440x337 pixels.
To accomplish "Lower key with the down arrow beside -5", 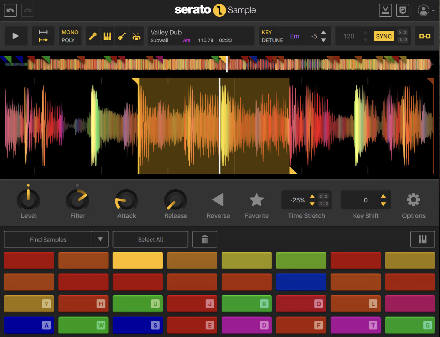I will (324, 40).
